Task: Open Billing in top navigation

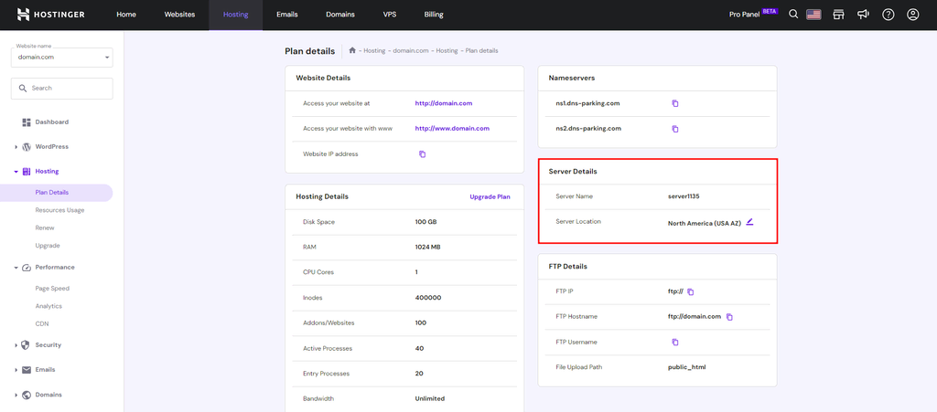Action: pyautogui.click(x=434, y=15)
